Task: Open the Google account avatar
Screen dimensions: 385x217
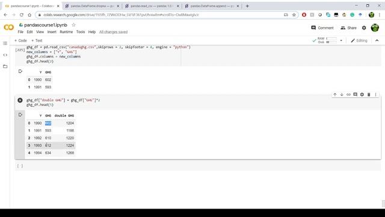Action: [x=375, y=28]
